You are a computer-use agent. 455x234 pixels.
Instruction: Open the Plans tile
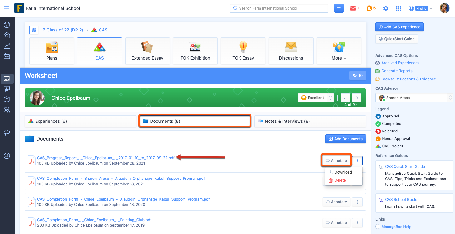(x=52, y=51)
